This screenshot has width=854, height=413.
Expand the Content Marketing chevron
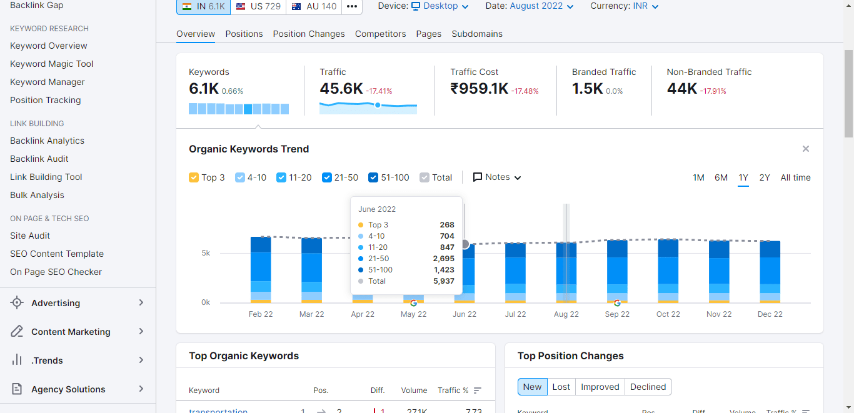click(141, 332)
